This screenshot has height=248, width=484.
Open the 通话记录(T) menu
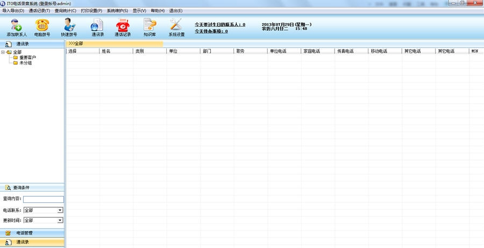click(x=39, y=11)
